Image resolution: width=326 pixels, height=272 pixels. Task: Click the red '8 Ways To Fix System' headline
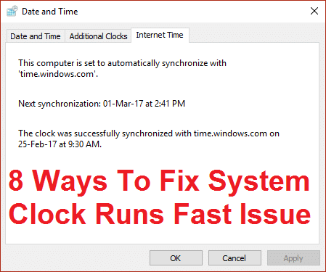(x=159, y=181)
